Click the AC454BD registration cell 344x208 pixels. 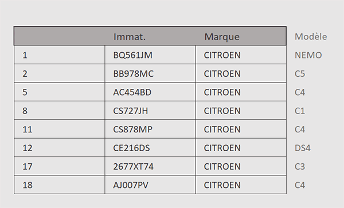tap(150, 92)
